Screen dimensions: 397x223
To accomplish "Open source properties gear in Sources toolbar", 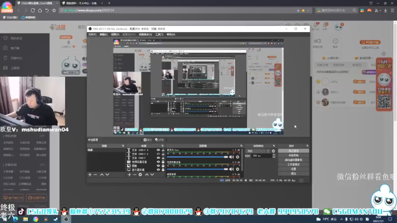I will click(x=140, y=175).
